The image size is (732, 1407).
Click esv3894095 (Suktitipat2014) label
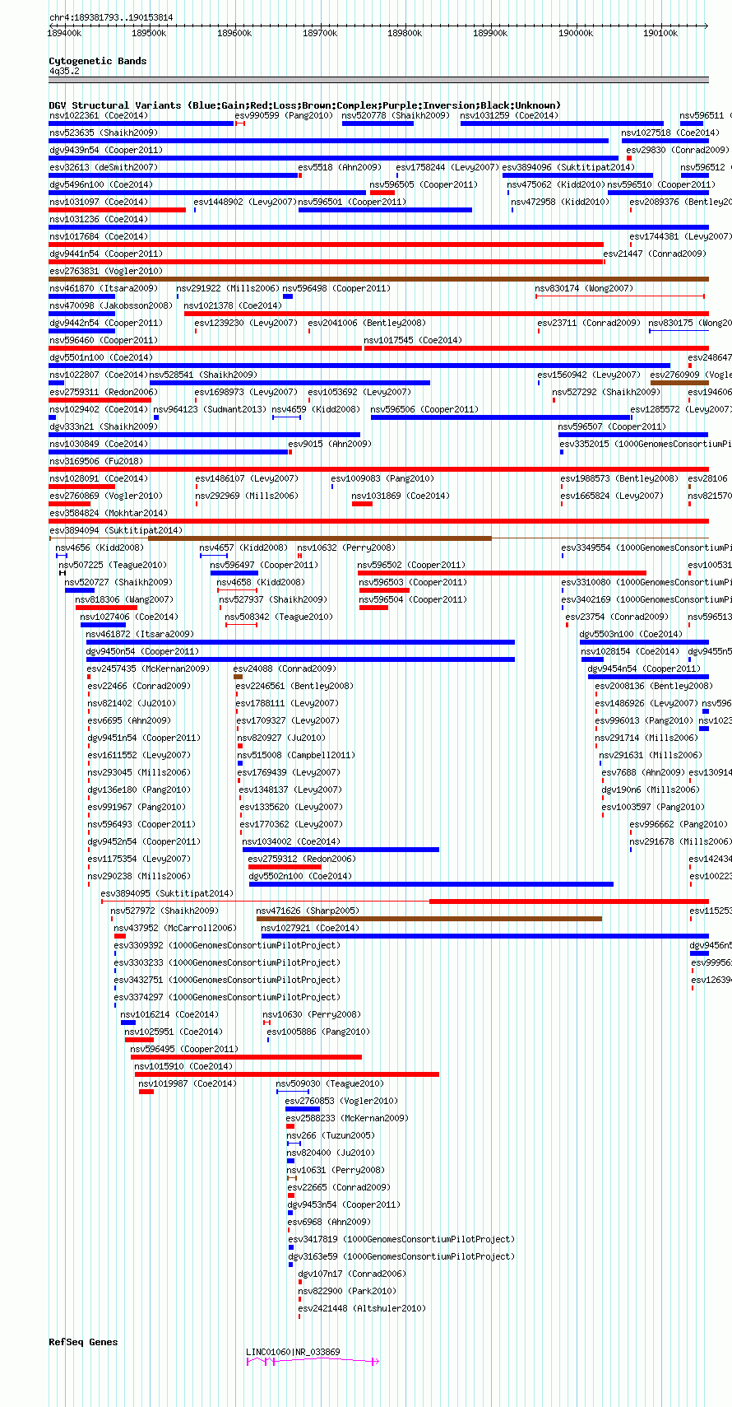[167, 893]
